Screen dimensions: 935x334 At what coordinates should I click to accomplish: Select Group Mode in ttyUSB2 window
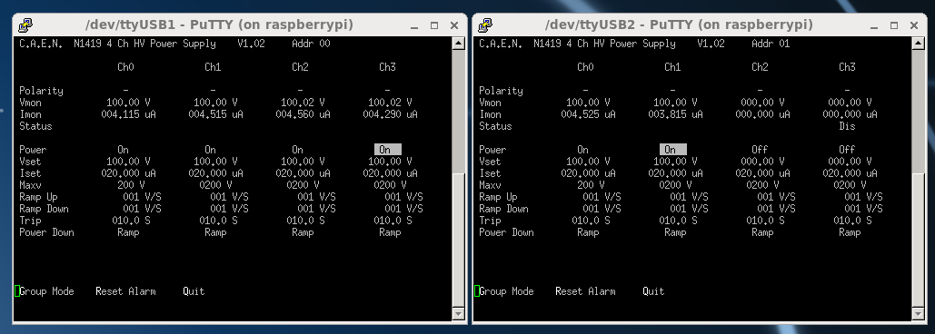pyautogui.click(x=506, y=291)
